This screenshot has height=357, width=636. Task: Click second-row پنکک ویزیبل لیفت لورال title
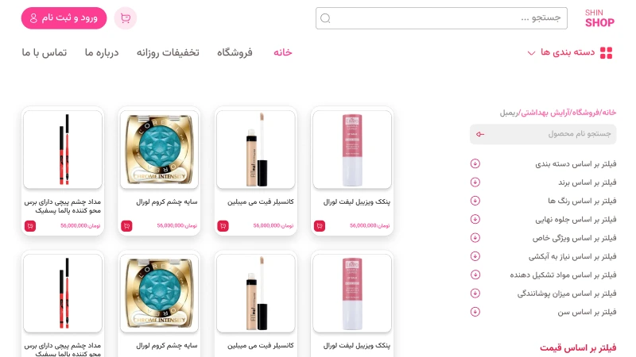356,346
